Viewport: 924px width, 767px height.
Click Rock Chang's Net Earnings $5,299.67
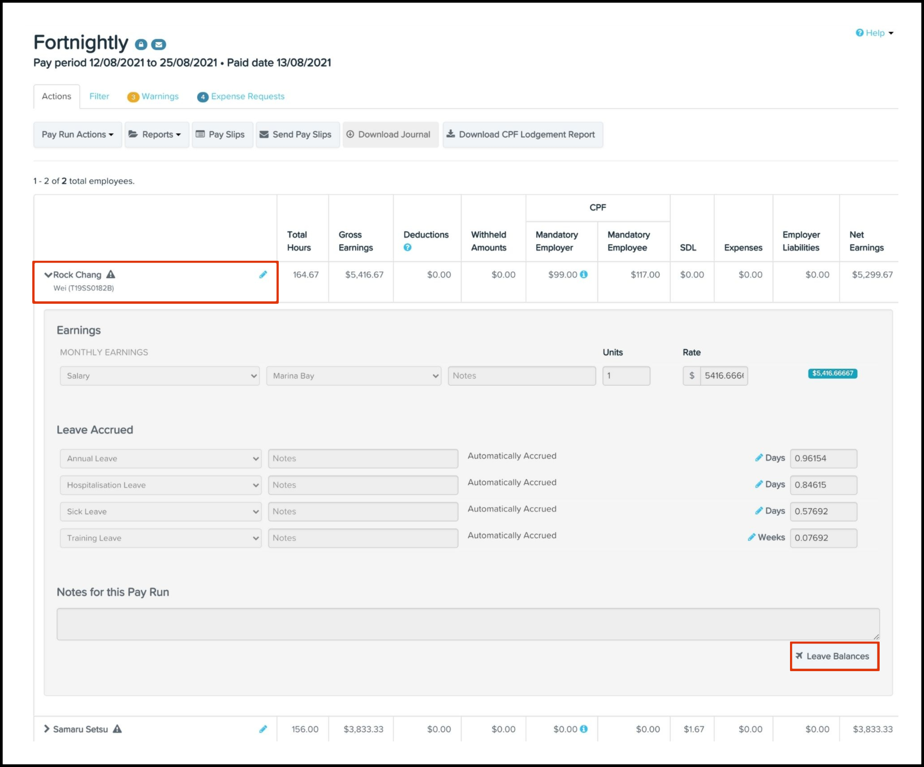point(872,275)
